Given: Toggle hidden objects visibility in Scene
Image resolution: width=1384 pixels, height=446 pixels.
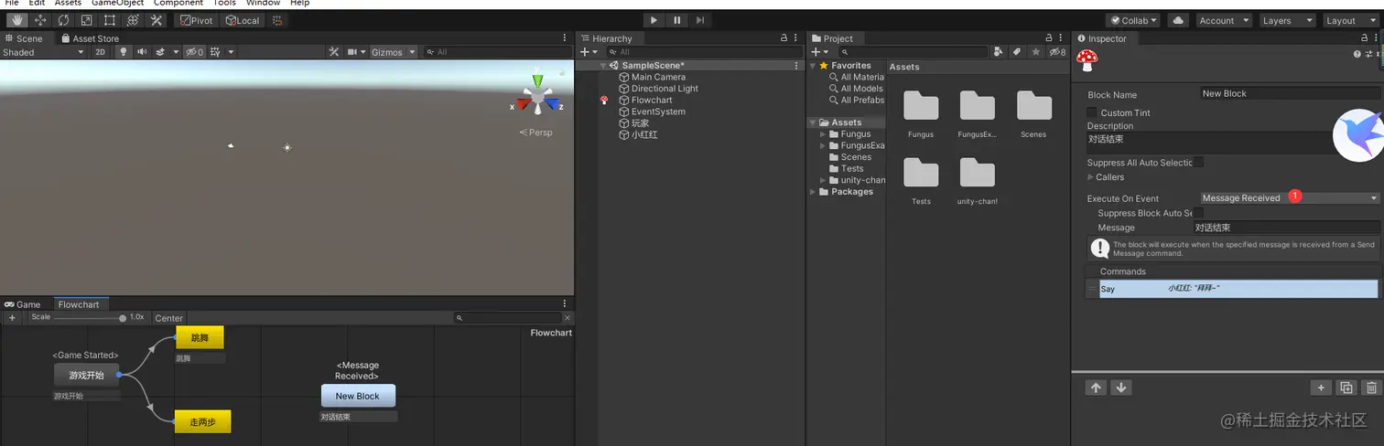Looking at the screenshot, I should pos(194,52).
